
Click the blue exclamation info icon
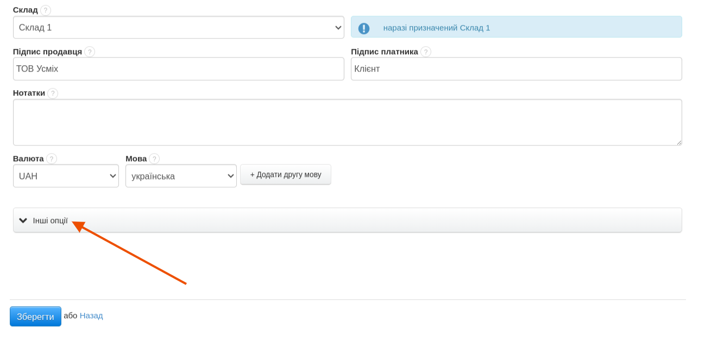coord(364,28)
